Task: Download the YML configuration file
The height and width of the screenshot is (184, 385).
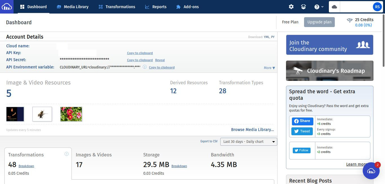Action: coord(267,37)
